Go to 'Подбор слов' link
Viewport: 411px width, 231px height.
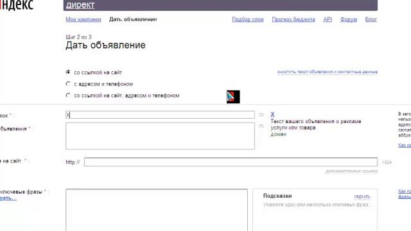point(248,19)
